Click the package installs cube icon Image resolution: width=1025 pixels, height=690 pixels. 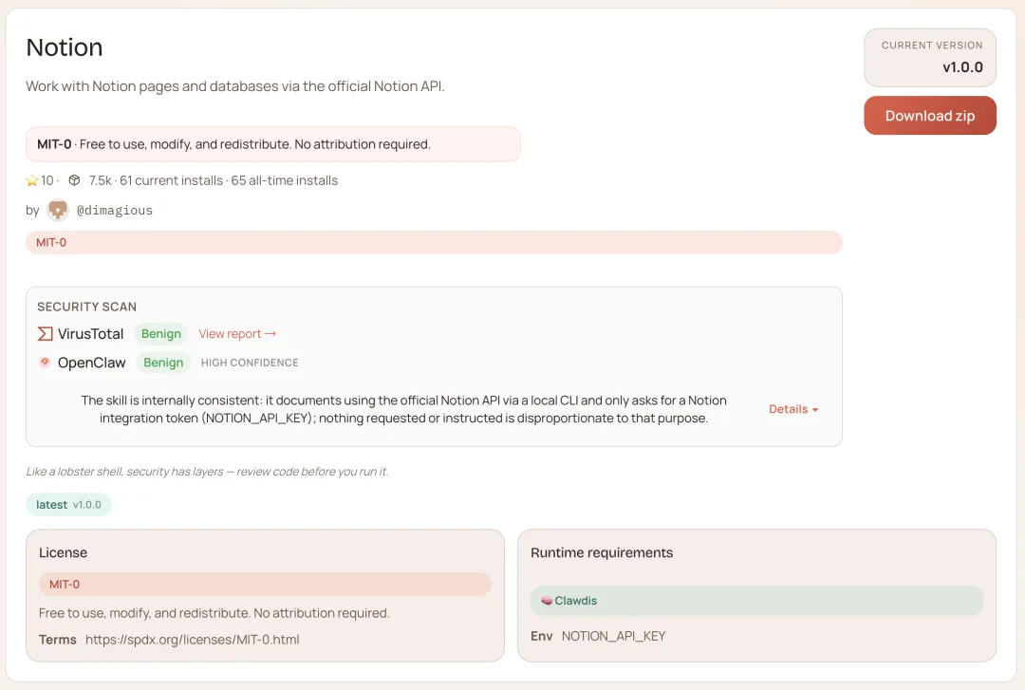(x=74, y=180)
